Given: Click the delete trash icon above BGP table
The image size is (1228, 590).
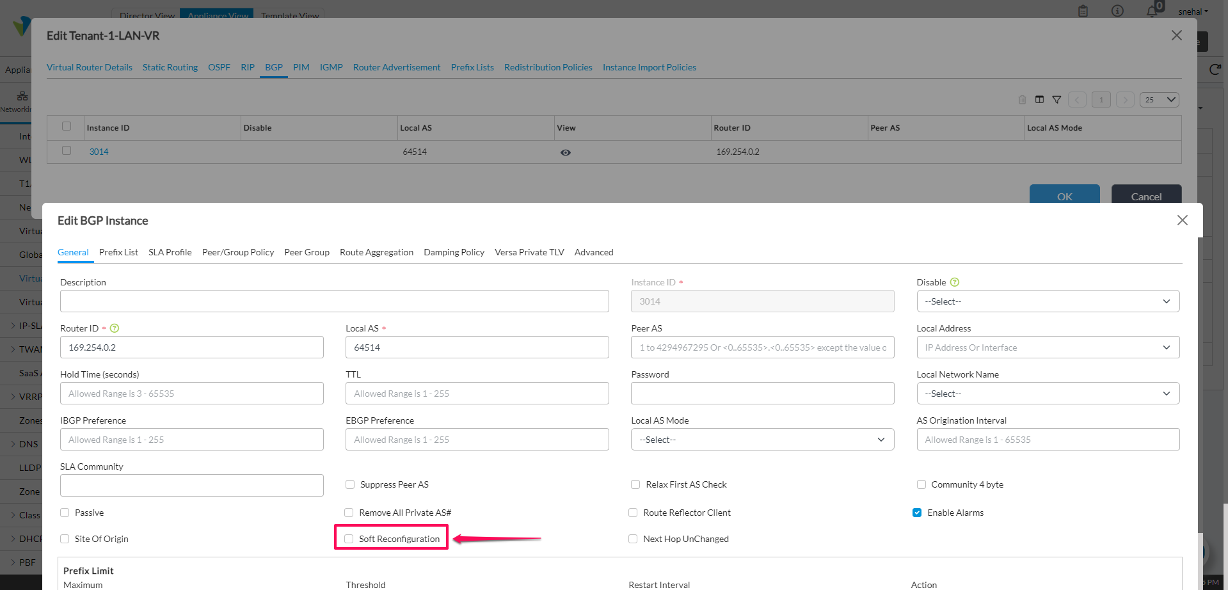Looking at the screenshot, I should pyautogui.click(x=1022, y=100).
